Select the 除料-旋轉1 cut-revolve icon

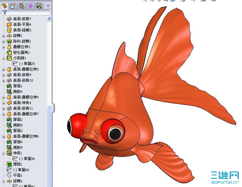[x=9, y=41]
